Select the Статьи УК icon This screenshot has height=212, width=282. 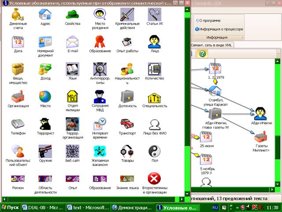click(x=155, y=14)
